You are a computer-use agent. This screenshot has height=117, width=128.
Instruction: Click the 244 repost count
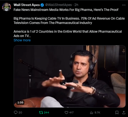46,113
